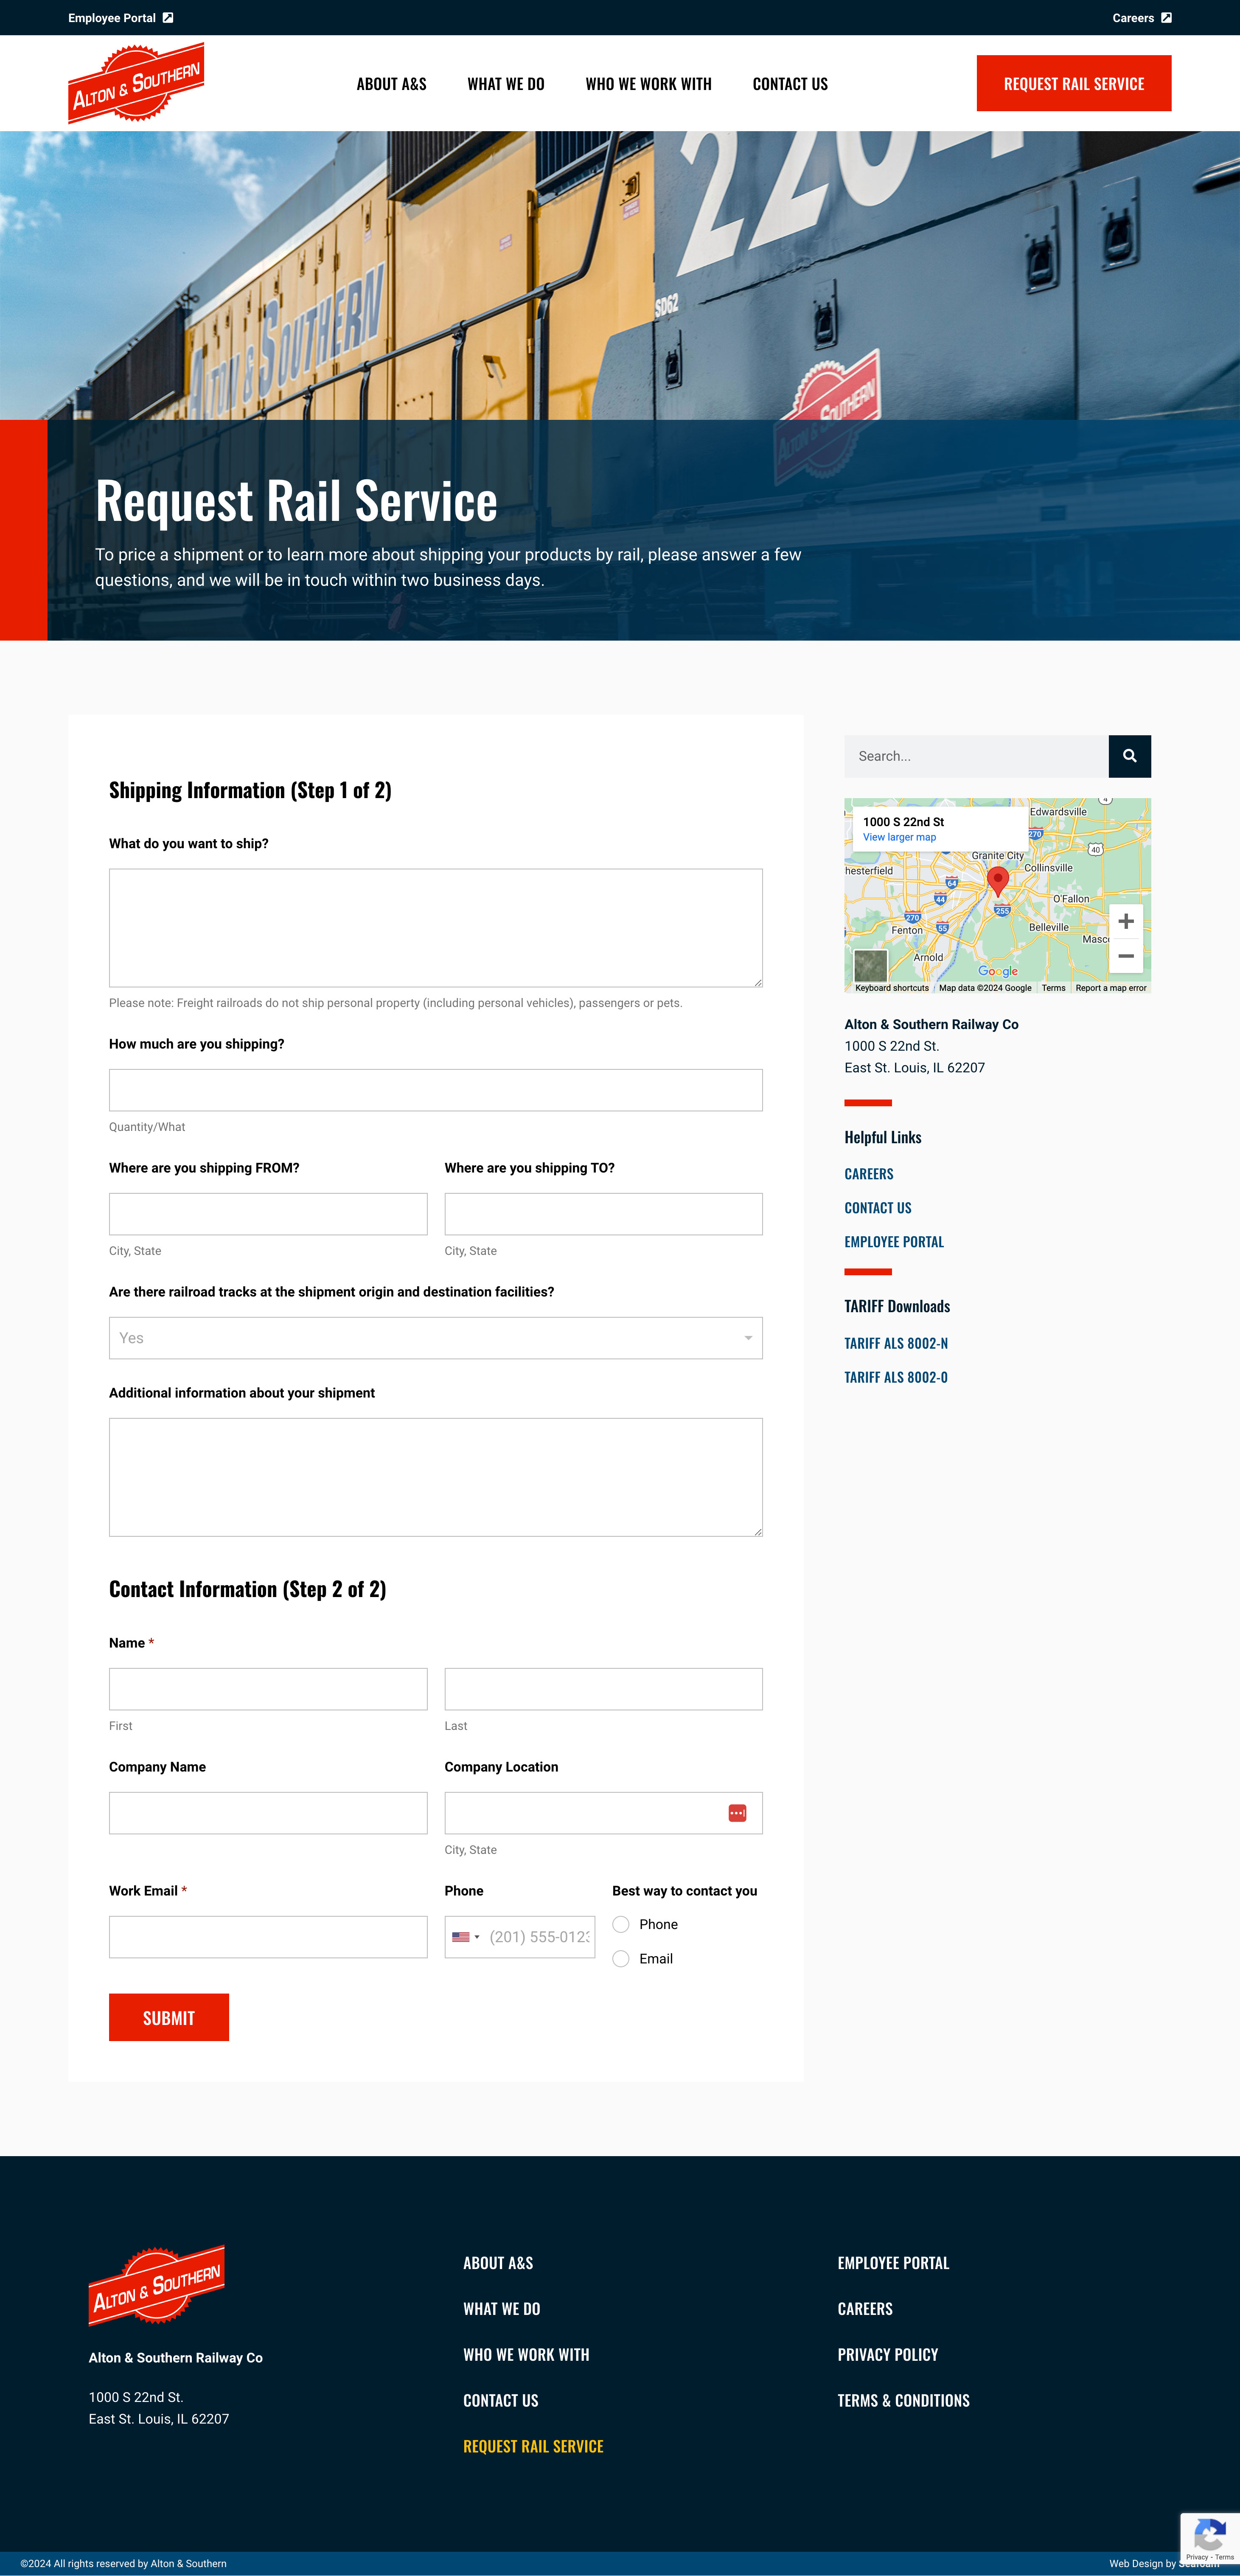This screenshot has width=1240, height=2576.
Task: Open the Careers link in the top bar
Action: point(1133,18)
